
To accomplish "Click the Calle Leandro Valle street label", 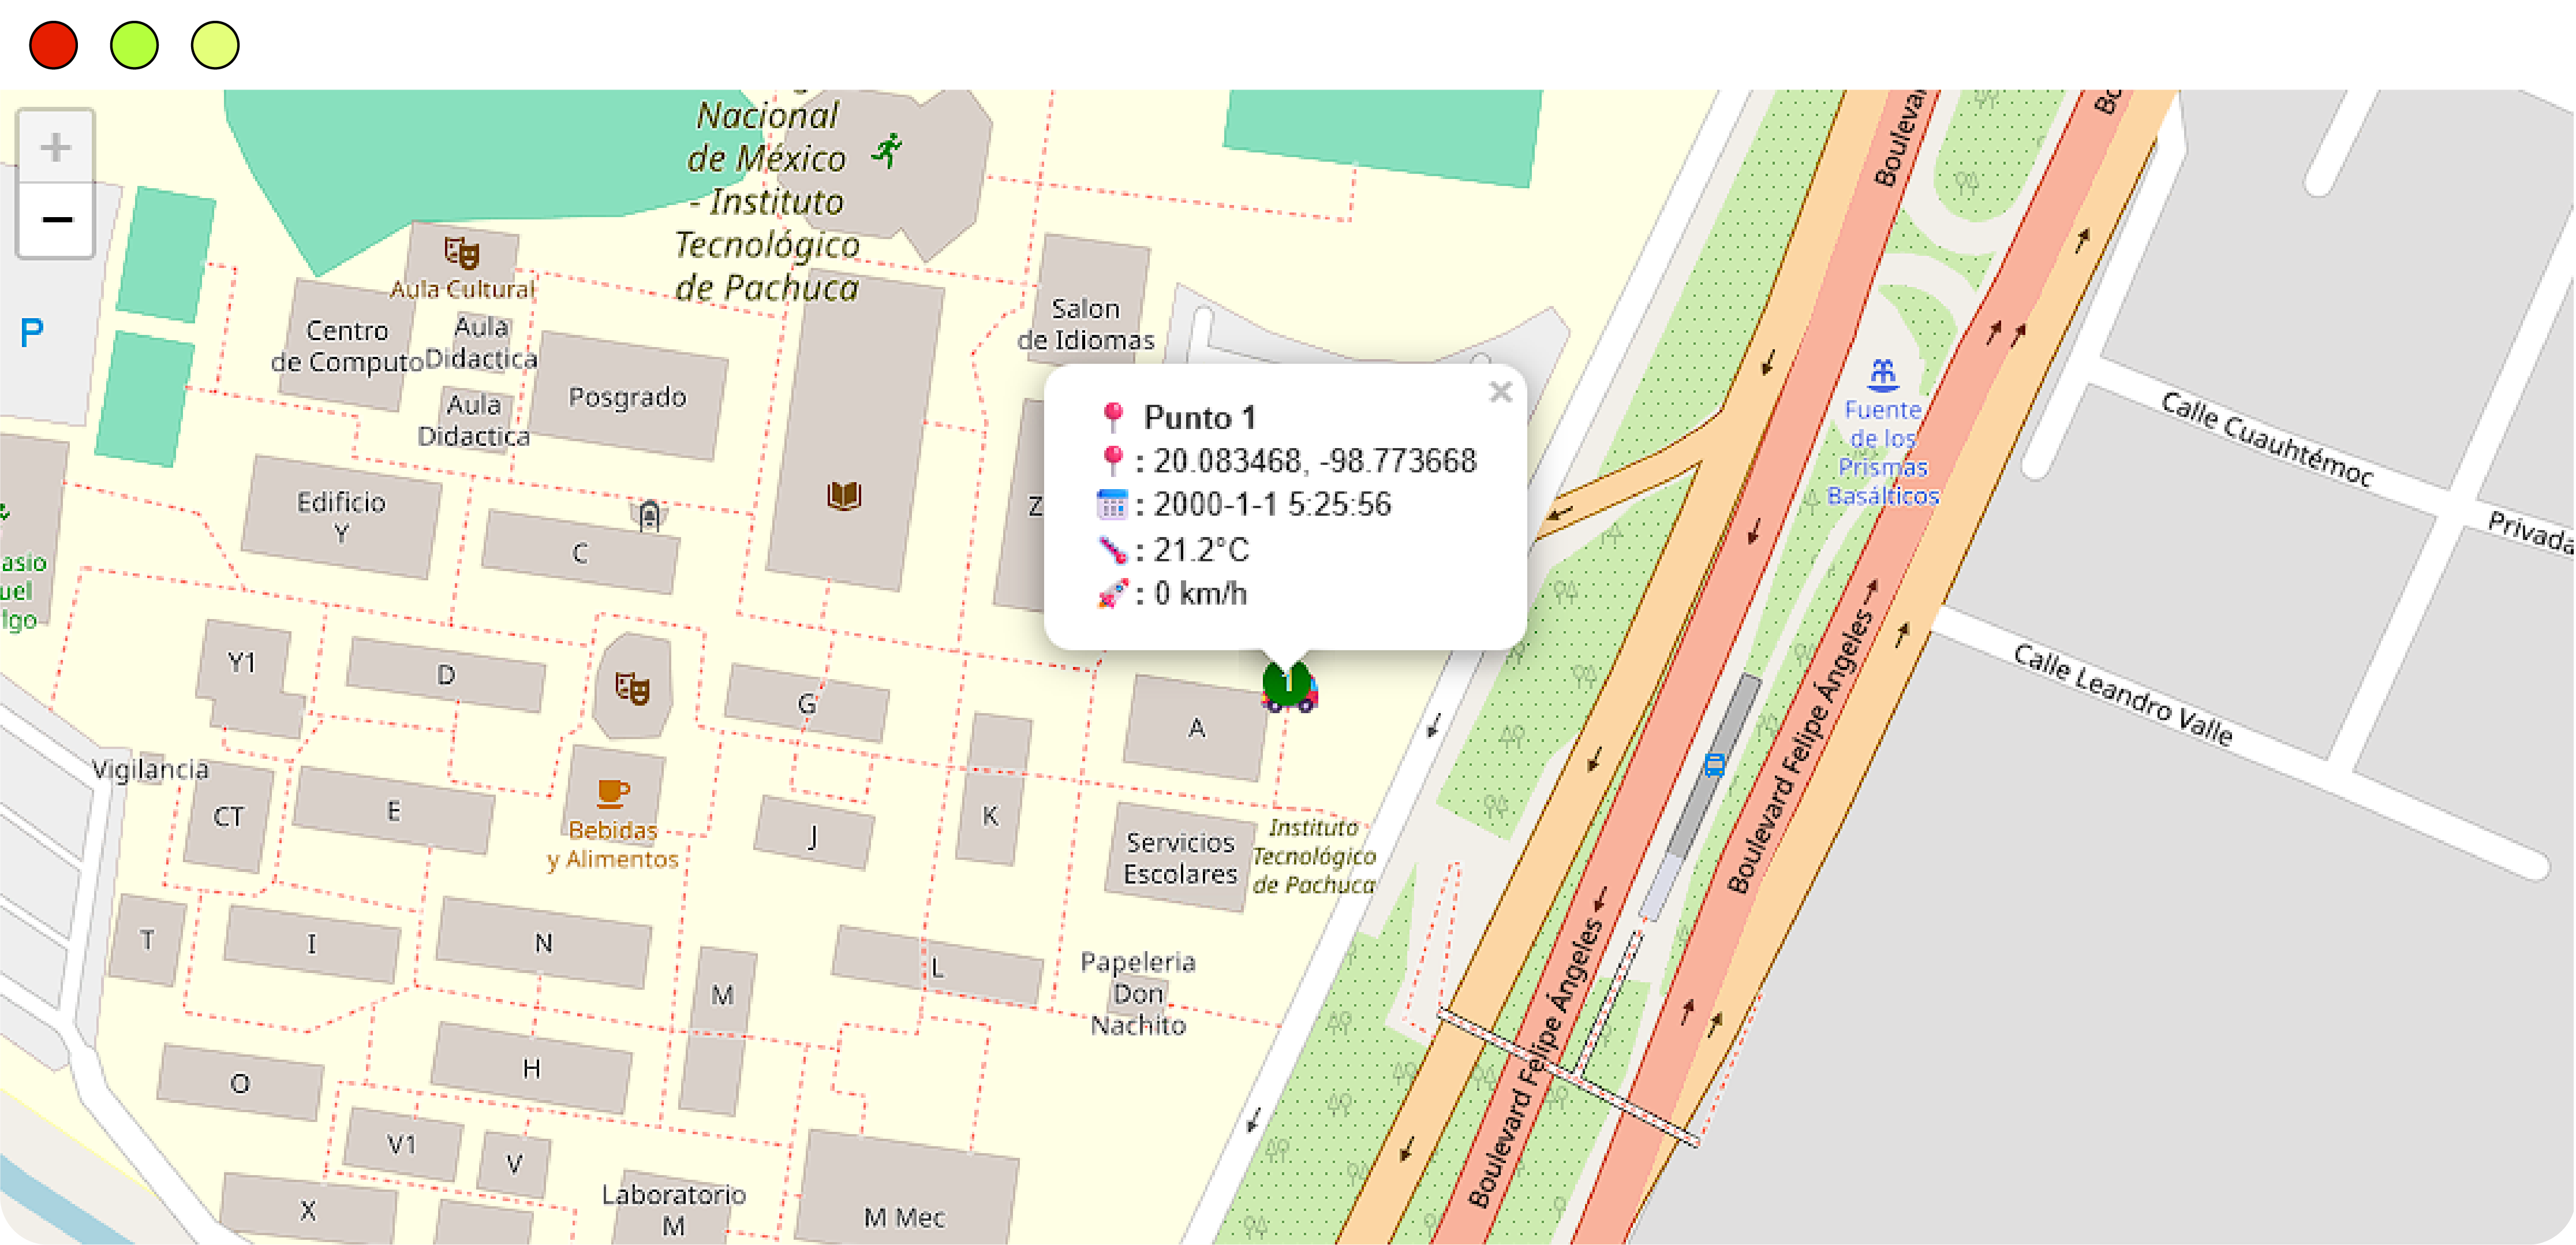I will click(x=2122, y=696).
